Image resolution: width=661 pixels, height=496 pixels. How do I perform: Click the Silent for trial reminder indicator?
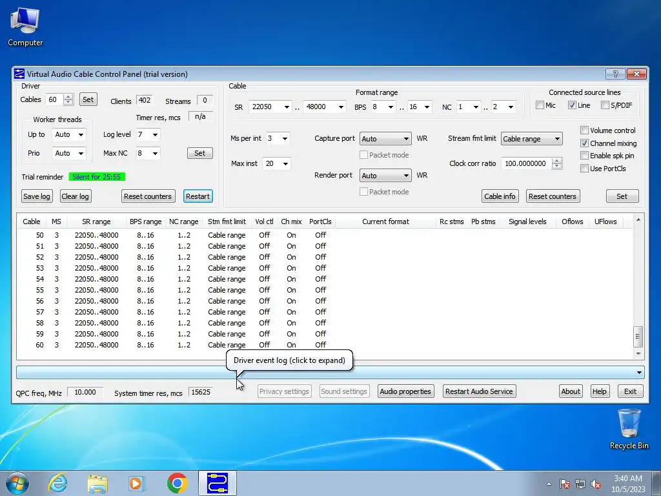[x=97, y=177]
